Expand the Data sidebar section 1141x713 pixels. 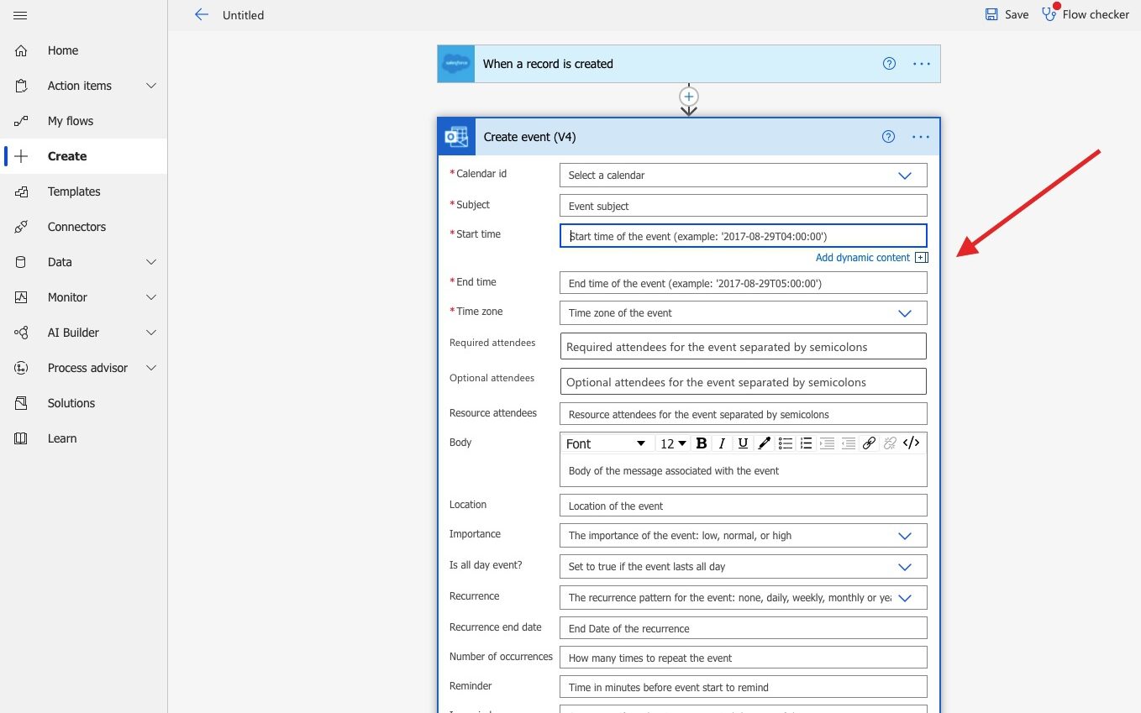tap(151, 262)
